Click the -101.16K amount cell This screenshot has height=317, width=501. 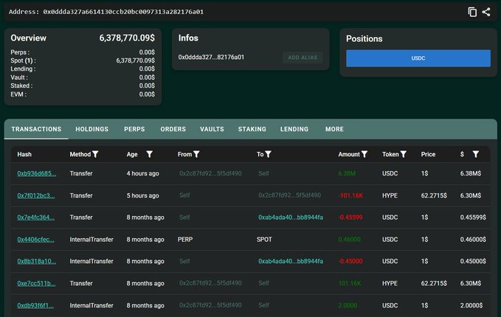[350, 195]
